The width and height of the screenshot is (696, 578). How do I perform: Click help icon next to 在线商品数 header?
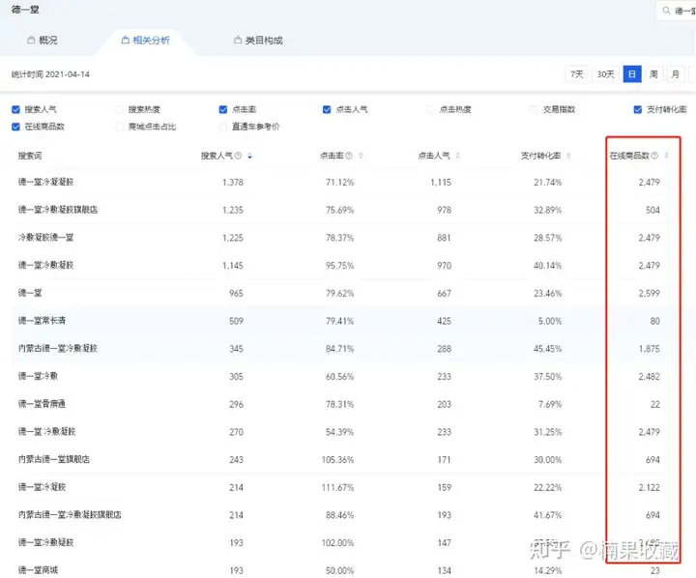654,156
